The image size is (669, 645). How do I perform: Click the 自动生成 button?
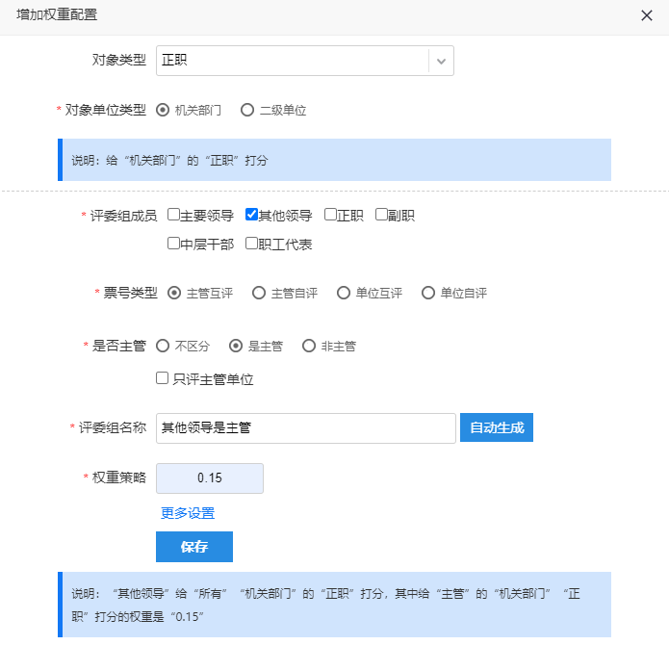point(496,427)
